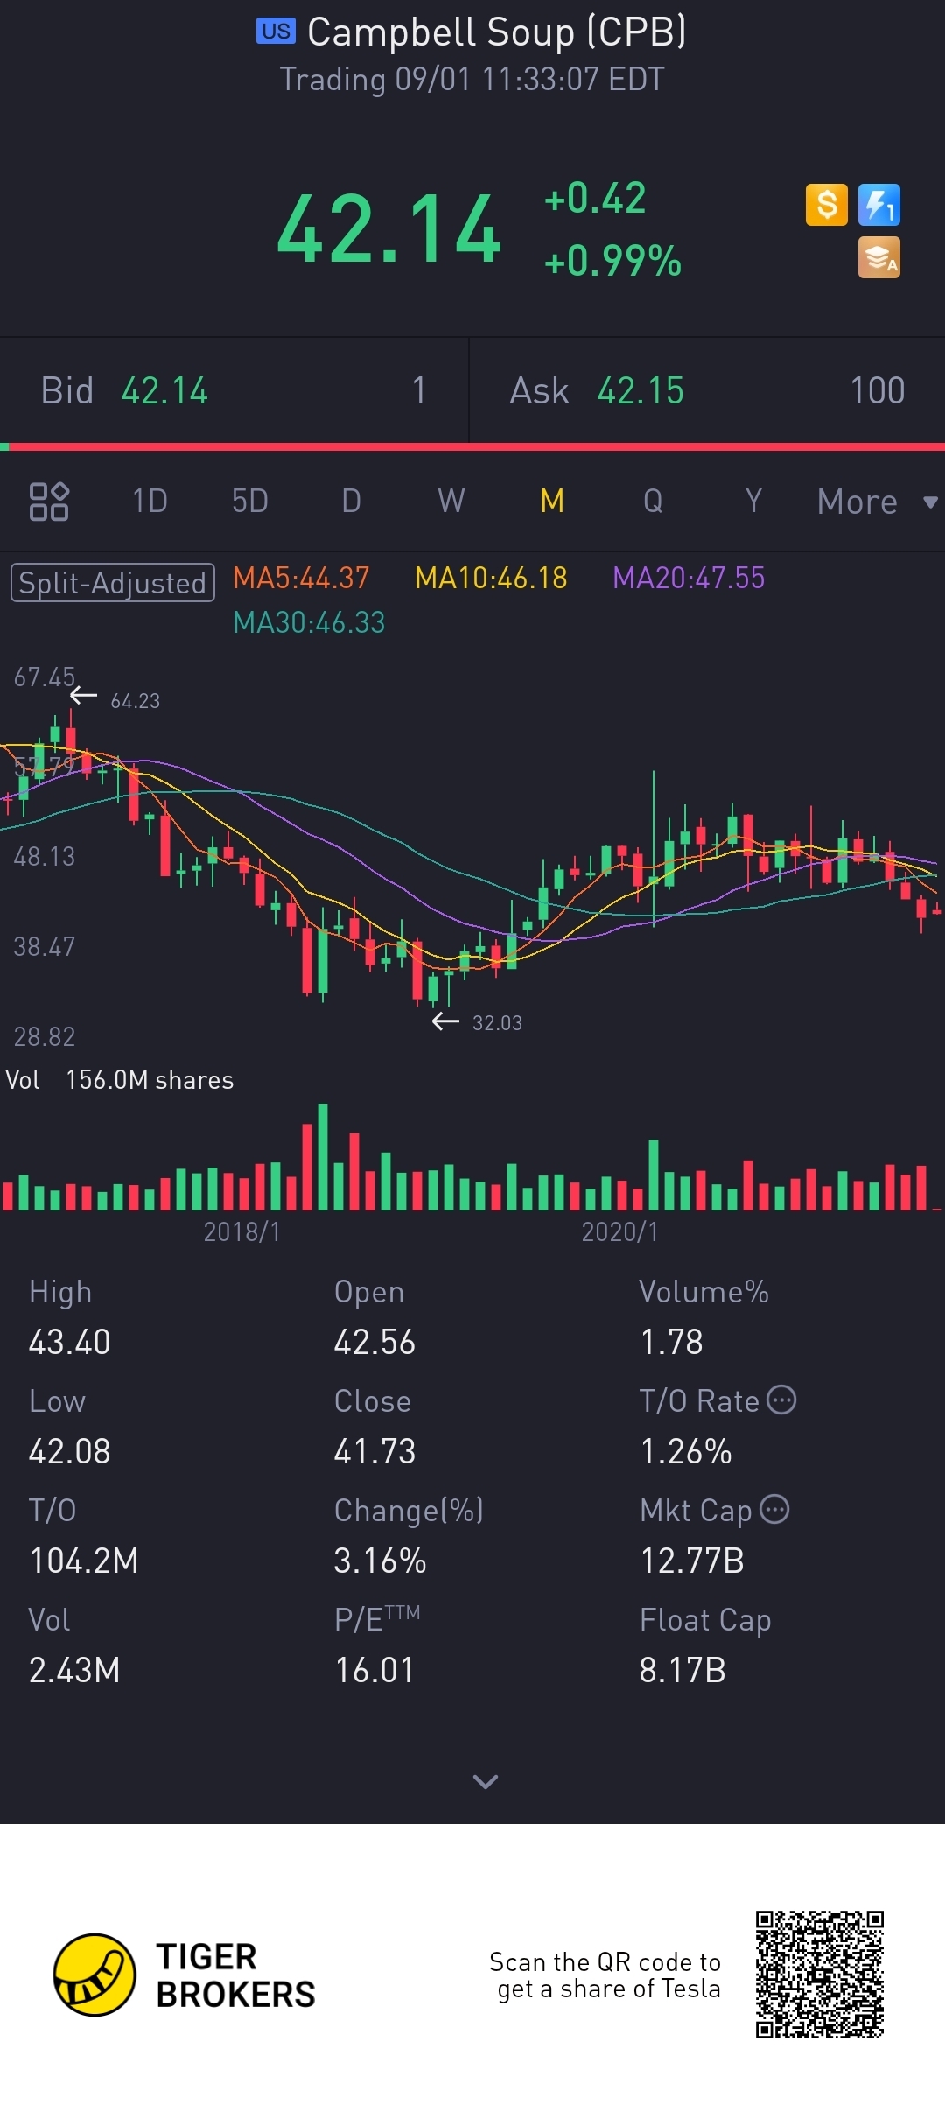Switch to the Y yearly chart tab

coord(752,502)
